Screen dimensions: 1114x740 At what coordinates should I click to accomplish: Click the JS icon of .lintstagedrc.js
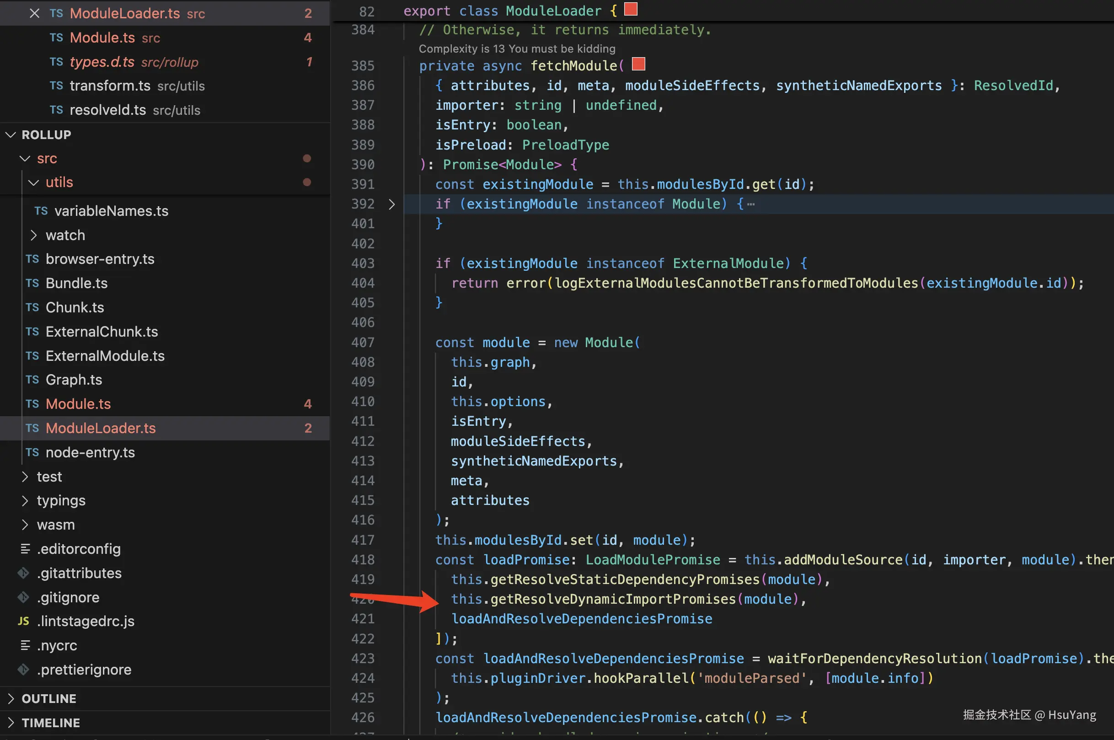click(24, 621)
